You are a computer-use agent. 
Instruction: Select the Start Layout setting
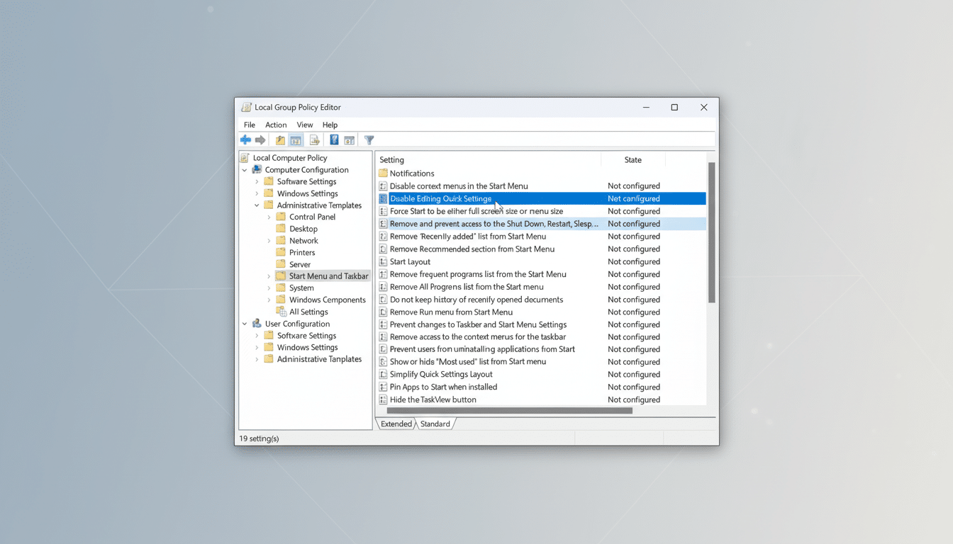[409, 261]
